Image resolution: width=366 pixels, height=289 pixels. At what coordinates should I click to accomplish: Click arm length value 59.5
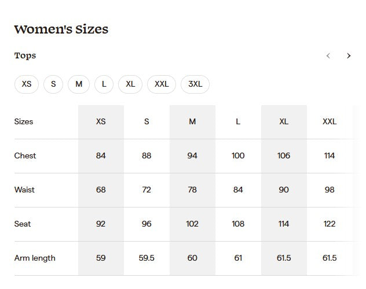[x=147, y=258]
